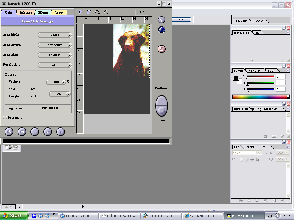
Task: Click new layer set folder icon
Action: 257,201
